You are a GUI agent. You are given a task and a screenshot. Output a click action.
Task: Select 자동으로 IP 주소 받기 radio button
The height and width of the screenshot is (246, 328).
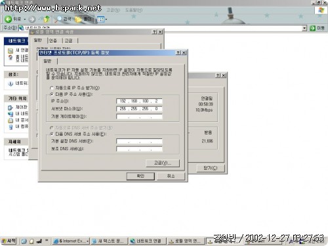pos(52,88)
